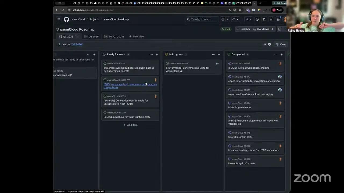This screenshot has height=193, width=344.
Task: Clear the quarter filter with the X icon
Action: (269, 44)
